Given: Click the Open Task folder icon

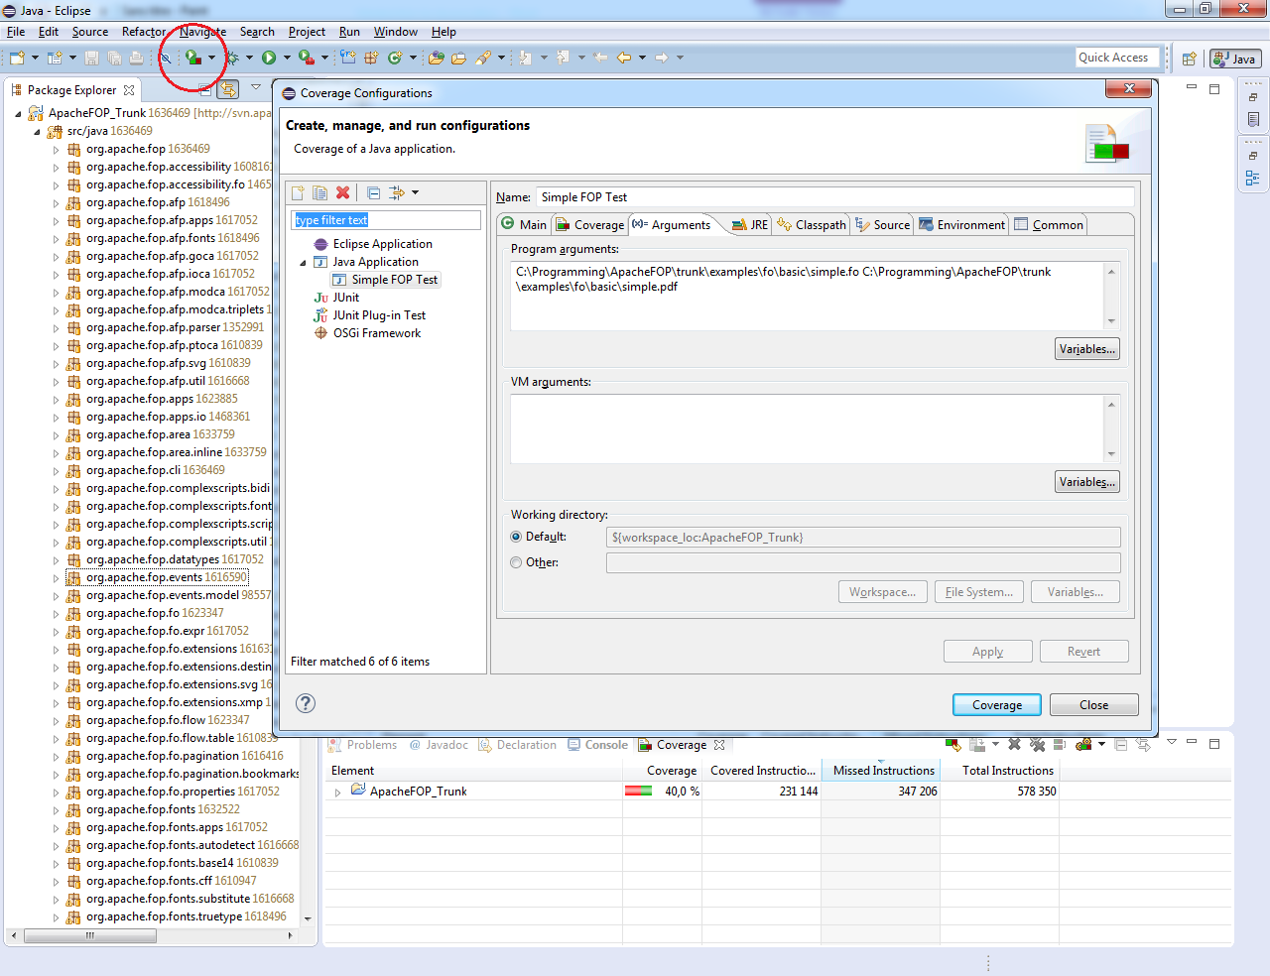Looking at the screenshot, I should coord(458,58).
